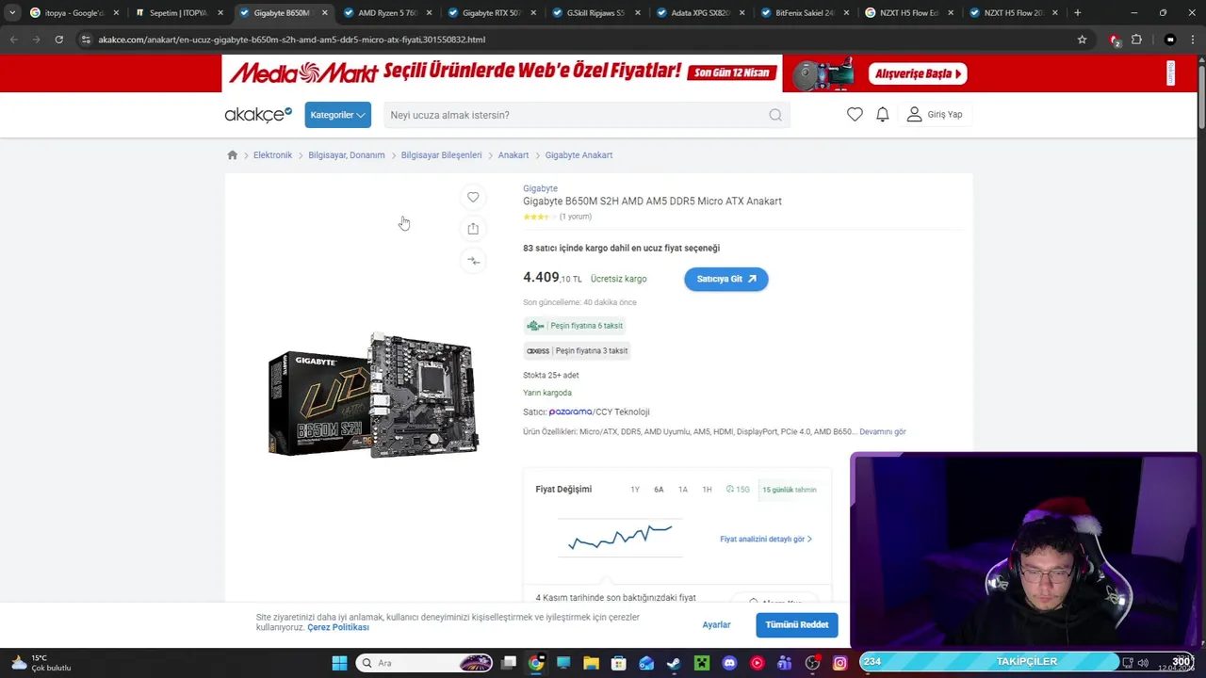This screenshot has width=1206, height=678.
Task: Open Steam from the taskbar
Action: [674, 663]
